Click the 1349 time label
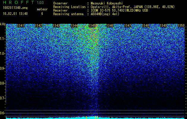 163,26
